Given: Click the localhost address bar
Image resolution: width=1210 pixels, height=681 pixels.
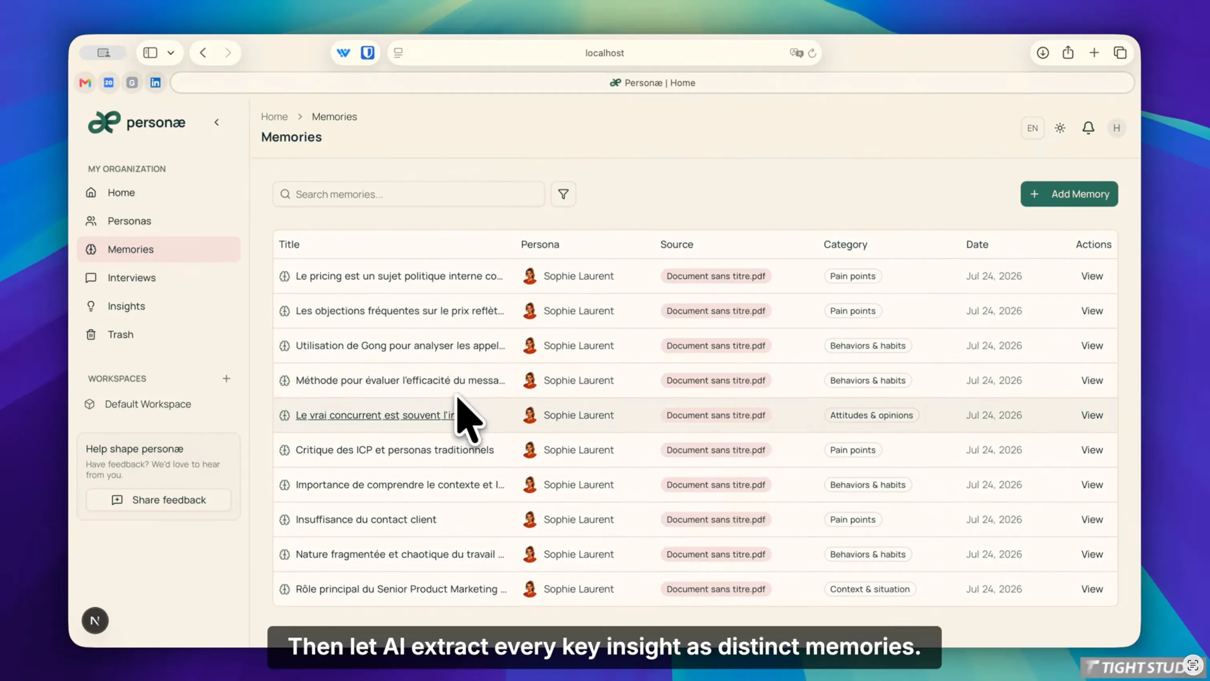Looking at the screenshot, I should [605, 53].
